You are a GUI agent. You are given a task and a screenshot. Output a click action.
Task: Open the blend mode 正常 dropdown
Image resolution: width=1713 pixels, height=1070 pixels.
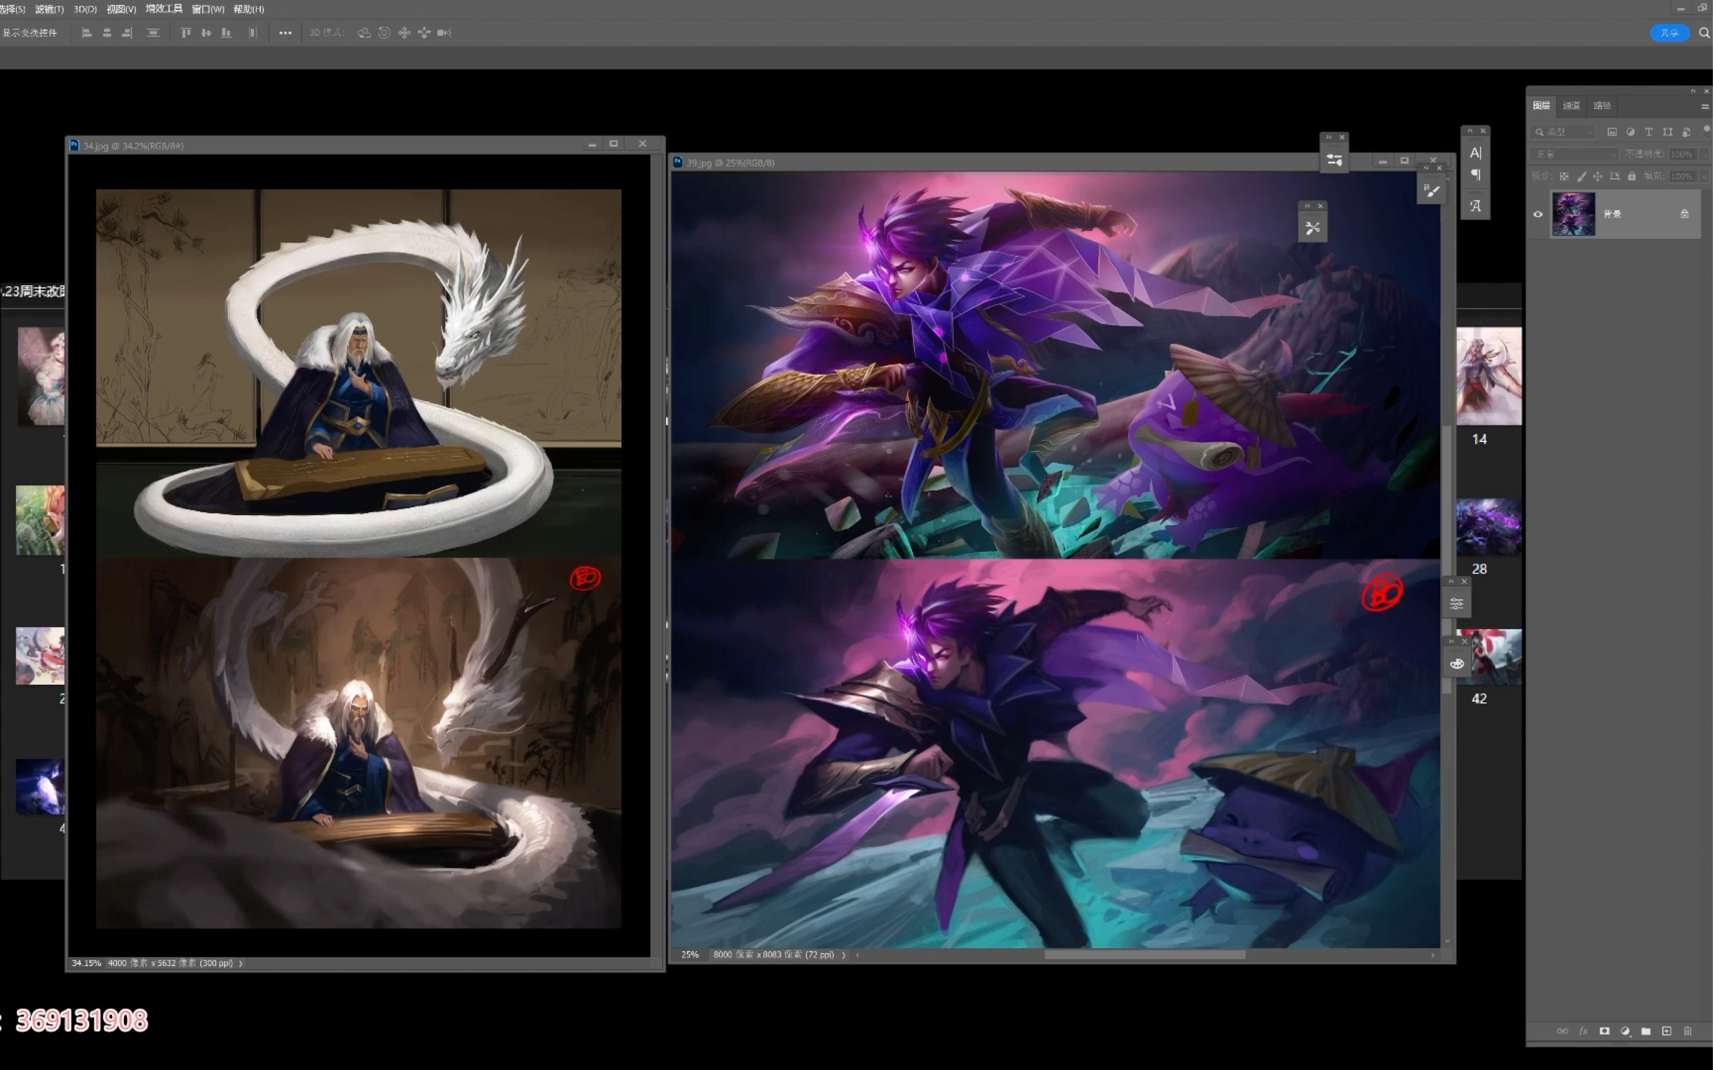1574,154
